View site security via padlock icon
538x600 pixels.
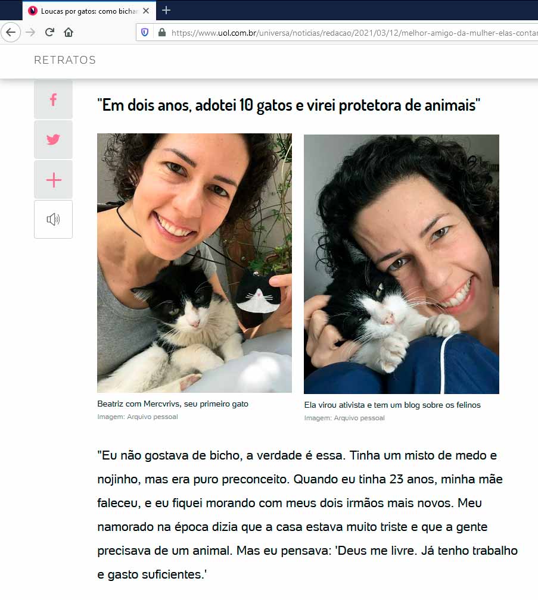pos(162,33)
